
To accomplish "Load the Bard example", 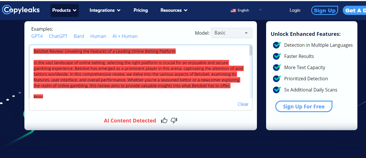I will pos(79,36).
